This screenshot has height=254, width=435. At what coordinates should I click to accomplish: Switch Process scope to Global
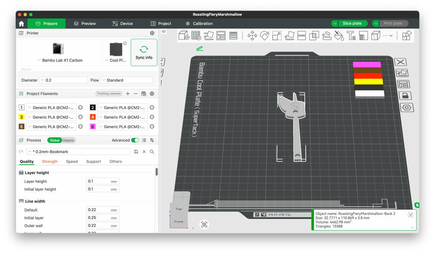[54, 140]
